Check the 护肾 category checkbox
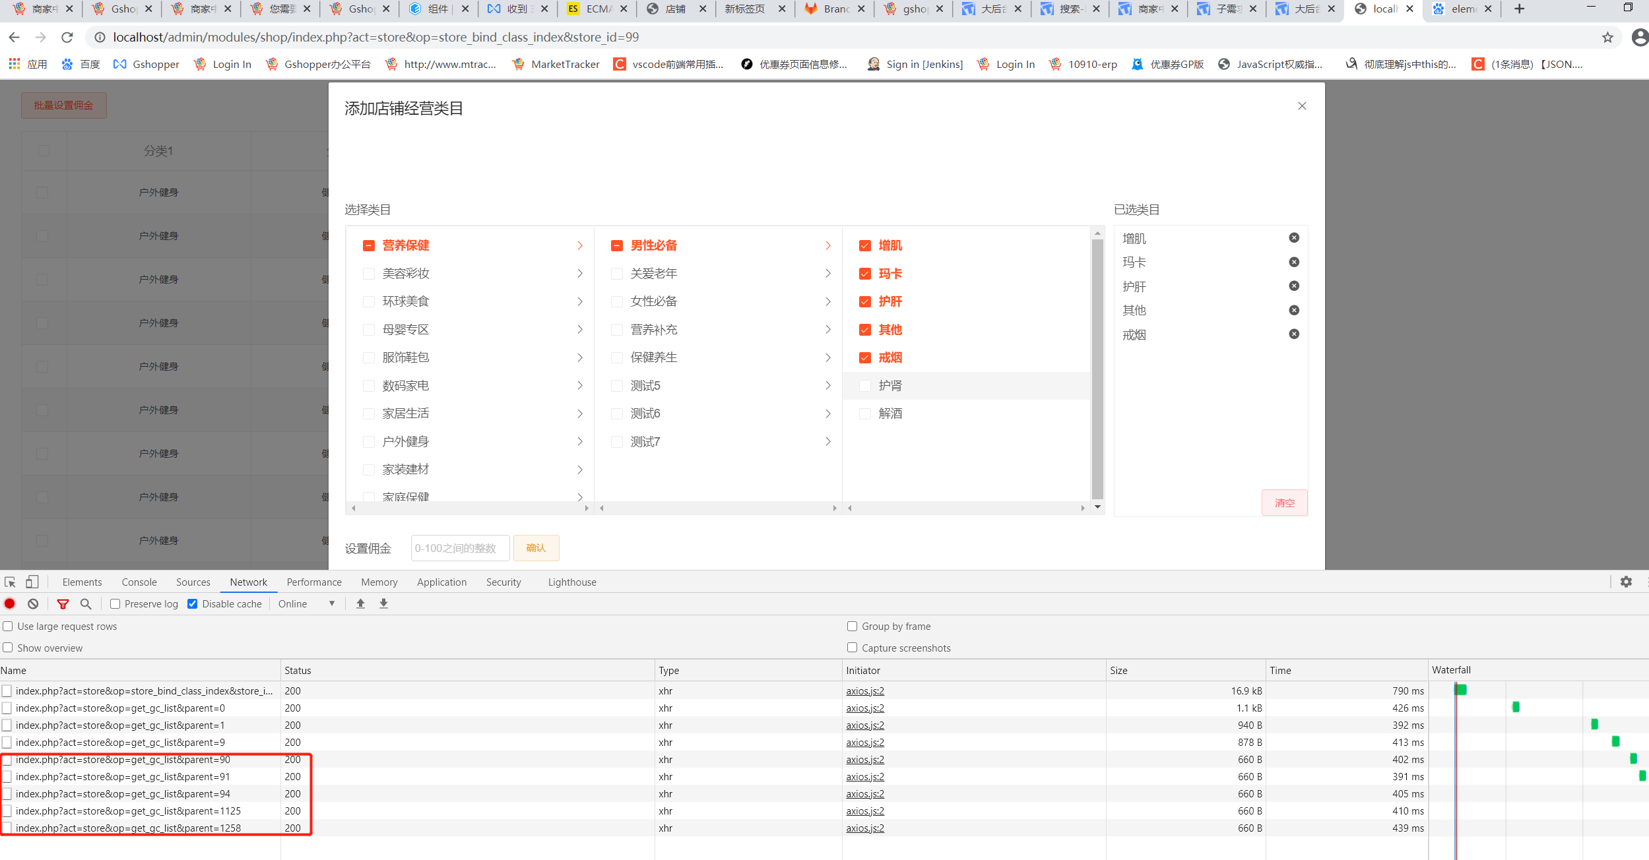Viewport: 1649px width, 860px height. point(864,386)
